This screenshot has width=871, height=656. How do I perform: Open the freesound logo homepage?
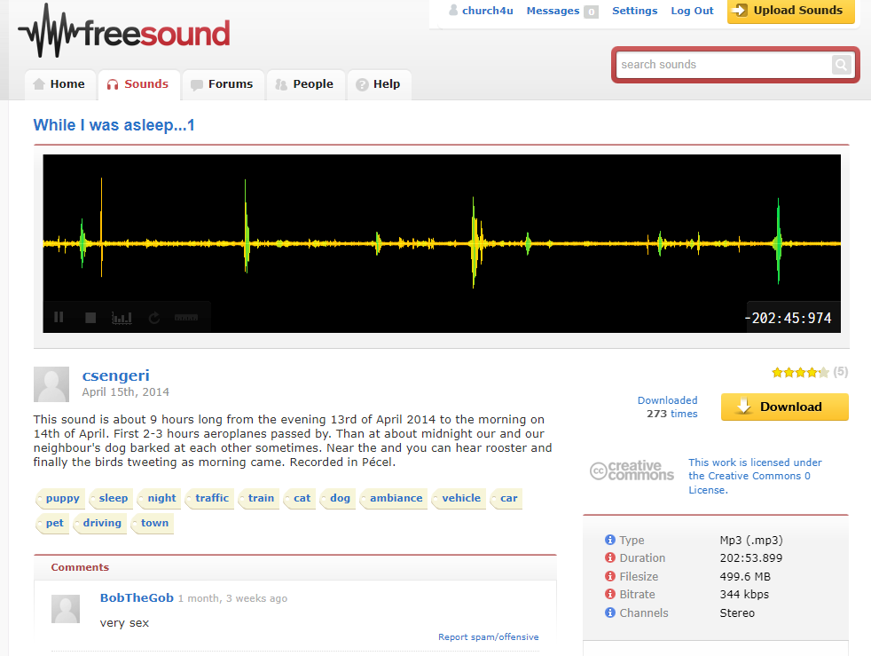[x=124, y=31]
